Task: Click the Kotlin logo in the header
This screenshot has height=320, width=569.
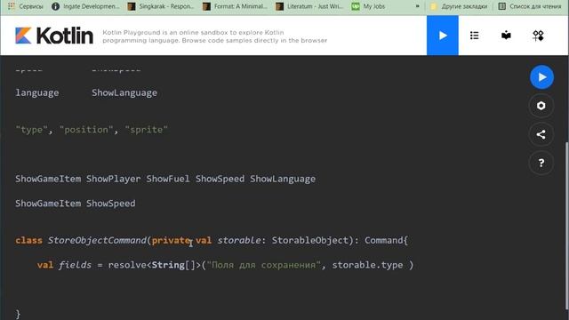Action: click(54, 36)
